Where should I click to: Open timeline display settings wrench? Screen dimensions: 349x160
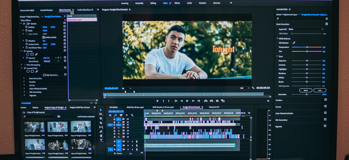point(132,115)
